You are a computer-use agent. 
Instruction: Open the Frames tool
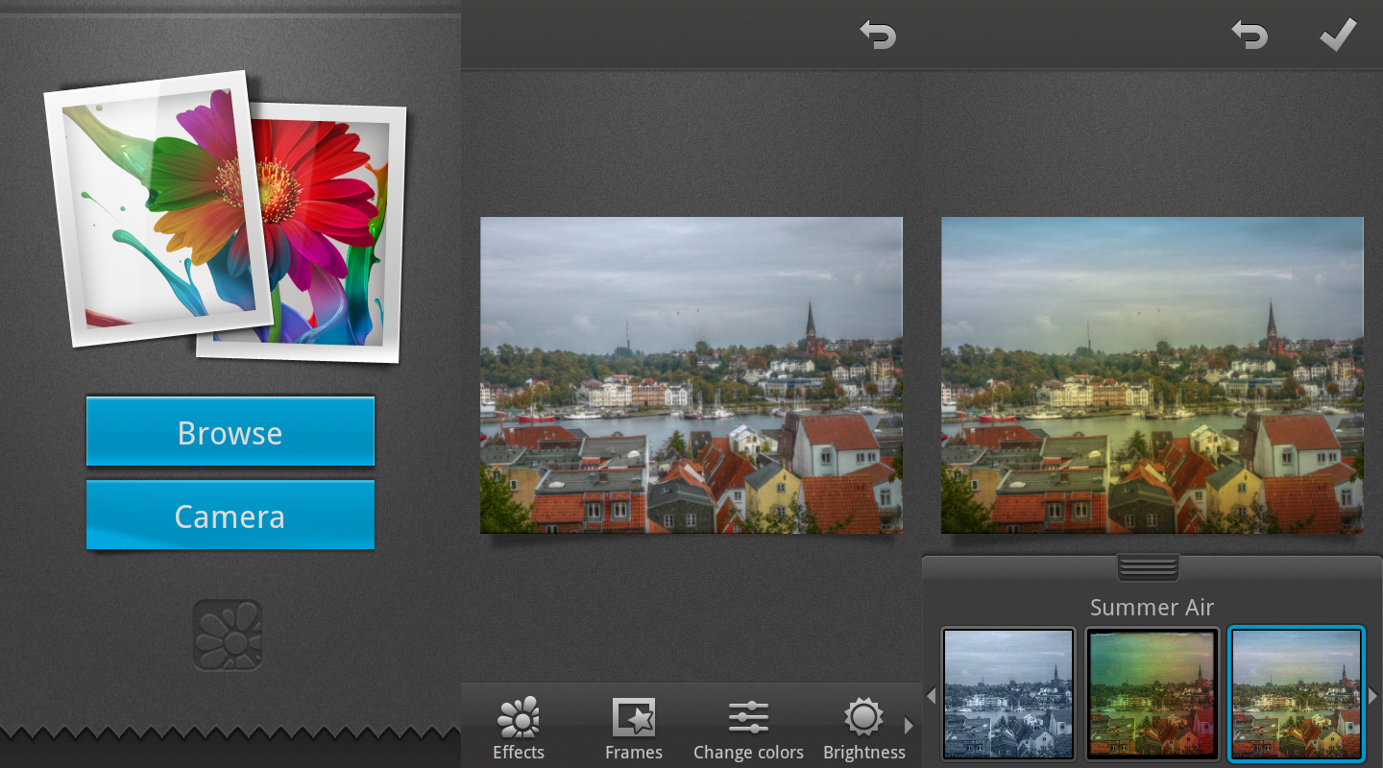click(x=634, y=730)
